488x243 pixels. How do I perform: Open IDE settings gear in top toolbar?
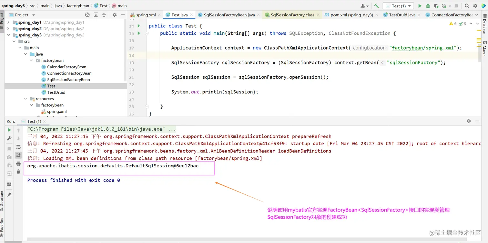[475, 6]
